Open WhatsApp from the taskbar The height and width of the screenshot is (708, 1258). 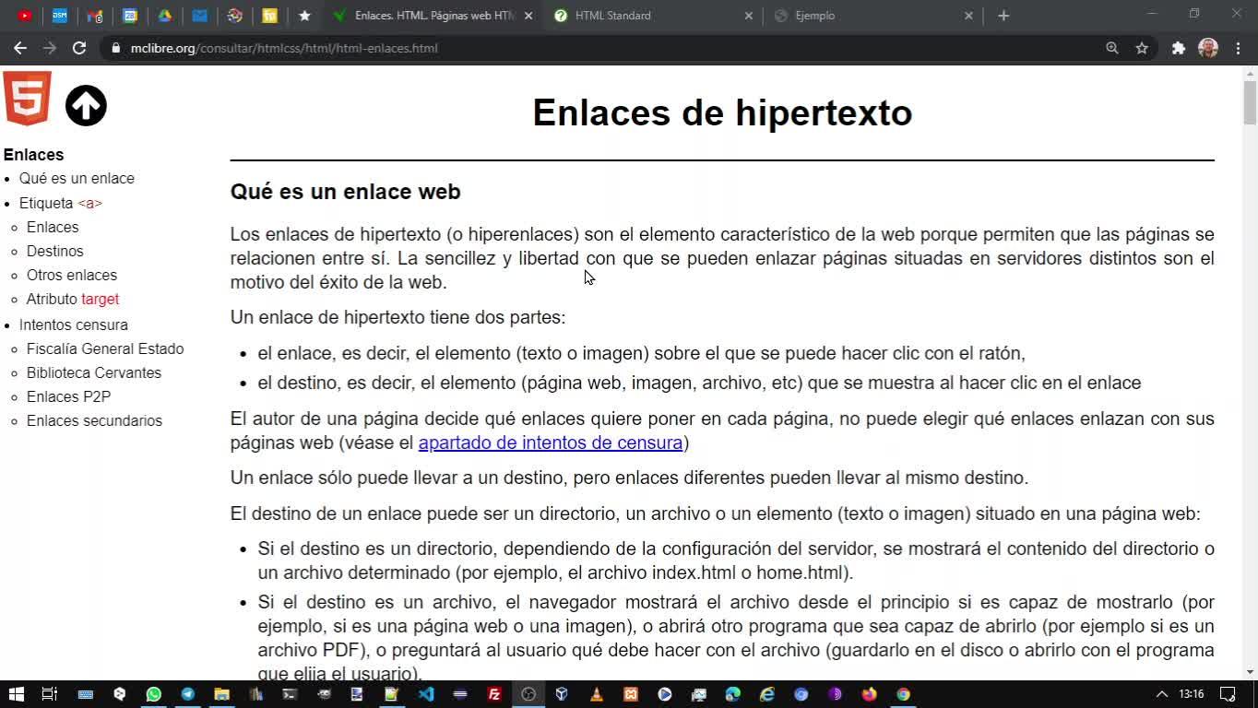pos(154,694)
